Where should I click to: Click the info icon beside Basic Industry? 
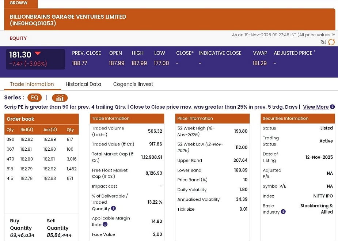point(283,212)
